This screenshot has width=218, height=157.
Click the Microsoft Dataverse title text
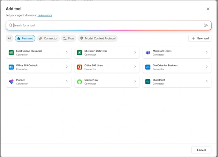click(96, 51)
